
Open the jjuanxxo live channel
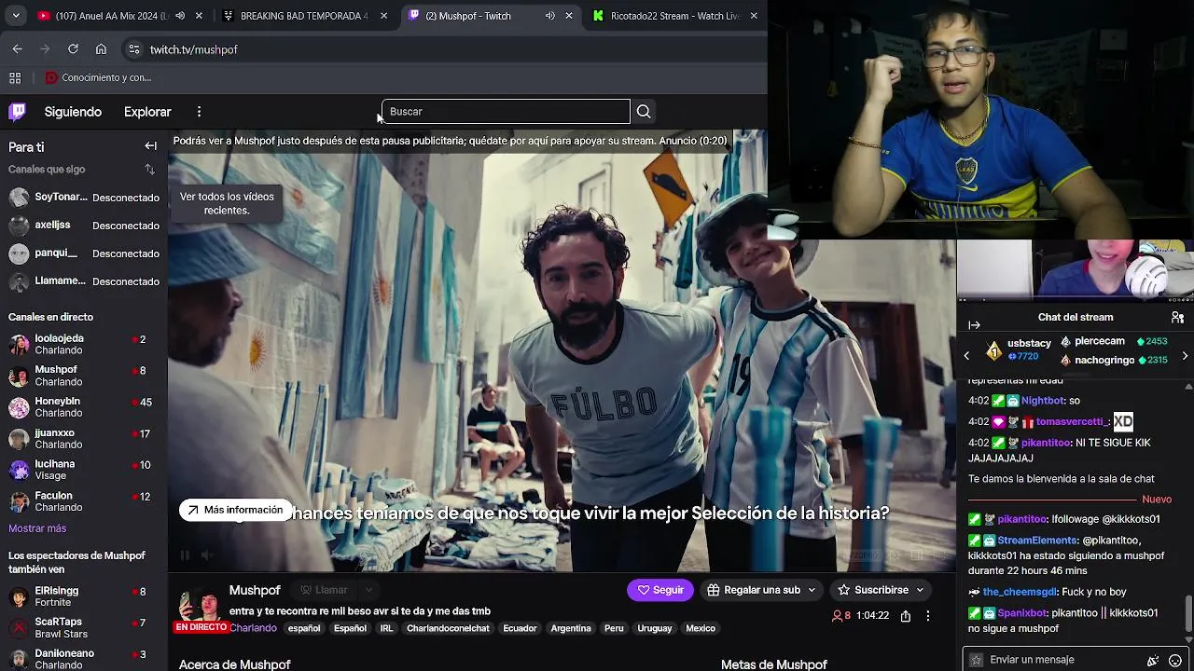[x=84, y=439]
